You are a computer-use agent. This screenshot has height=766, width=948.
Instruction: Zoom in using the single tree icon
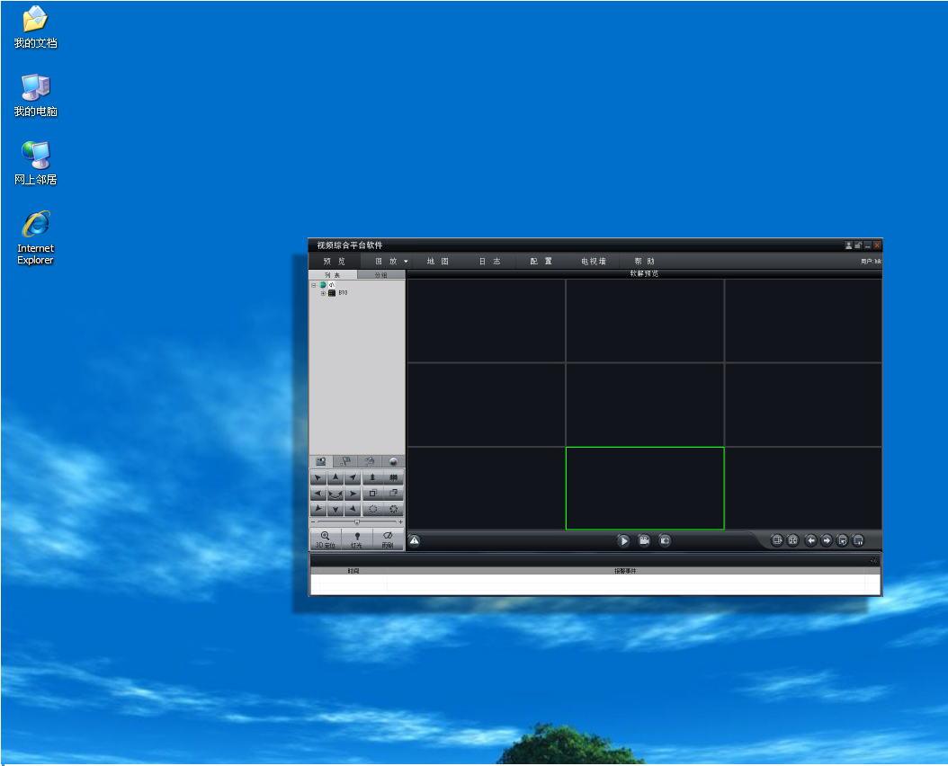[x=372, y=477]
